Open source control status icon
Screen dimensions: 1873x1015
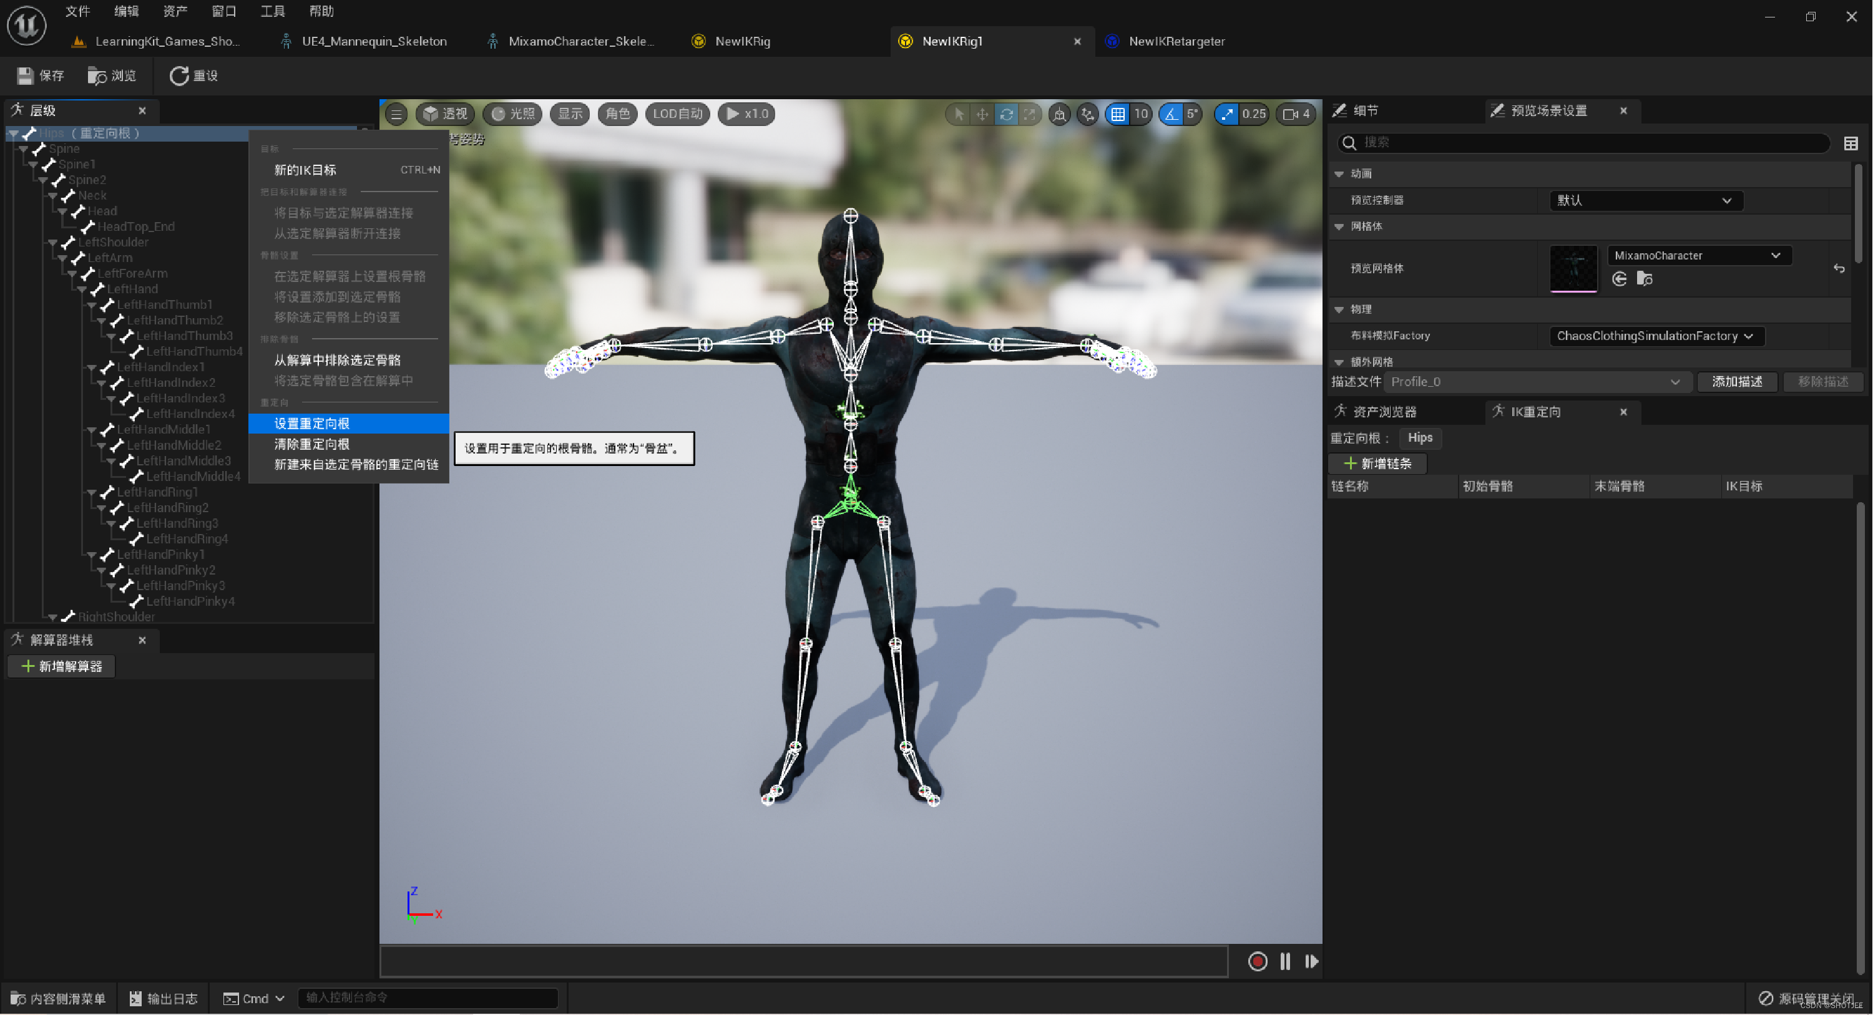(x=1766, y=998)
